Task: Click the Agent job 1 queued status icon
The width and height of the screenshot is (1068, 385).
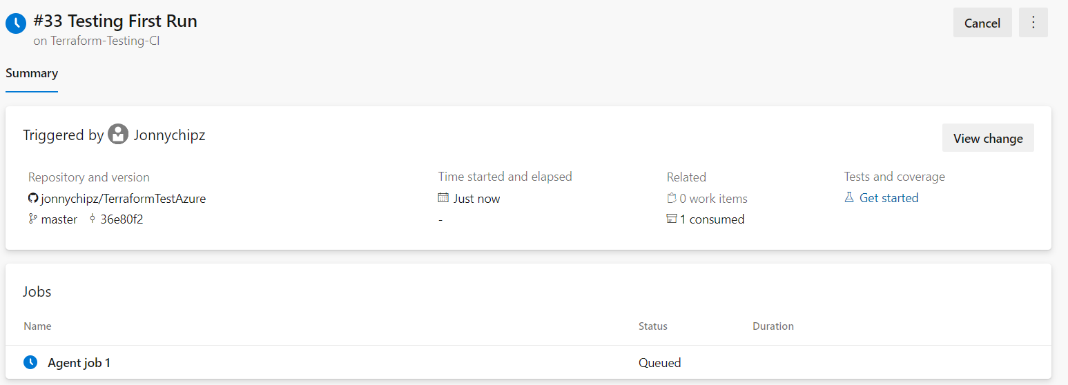Action: coord(30,362)
